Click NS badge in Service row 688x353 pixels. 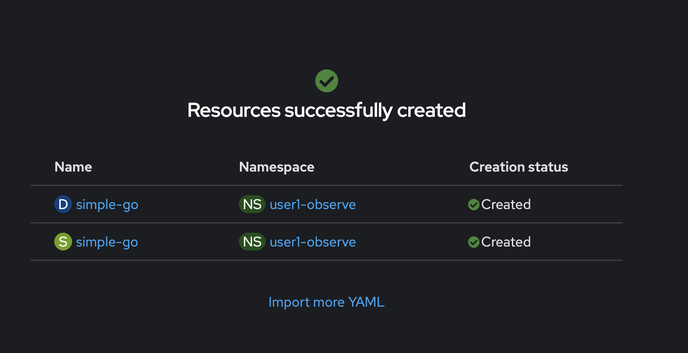coord(252,242)
